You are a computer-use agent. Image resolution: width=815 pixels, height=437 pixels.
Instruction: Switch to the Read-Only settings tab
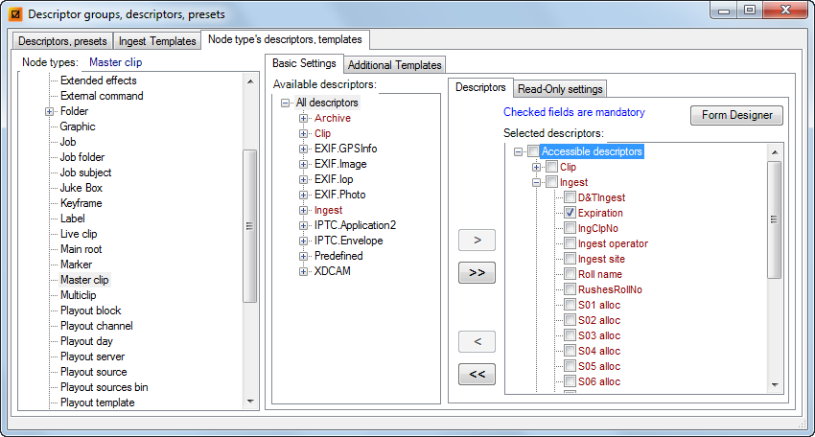click(x=560, y=89)
